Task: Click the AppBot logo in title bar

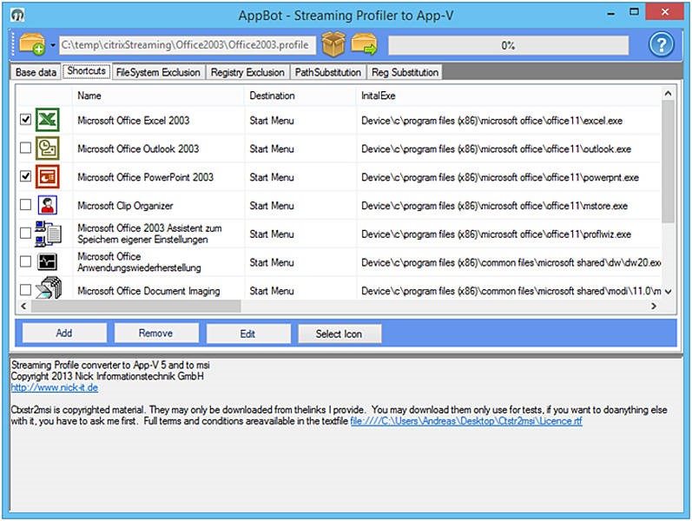Action: [x=17, y=15]
